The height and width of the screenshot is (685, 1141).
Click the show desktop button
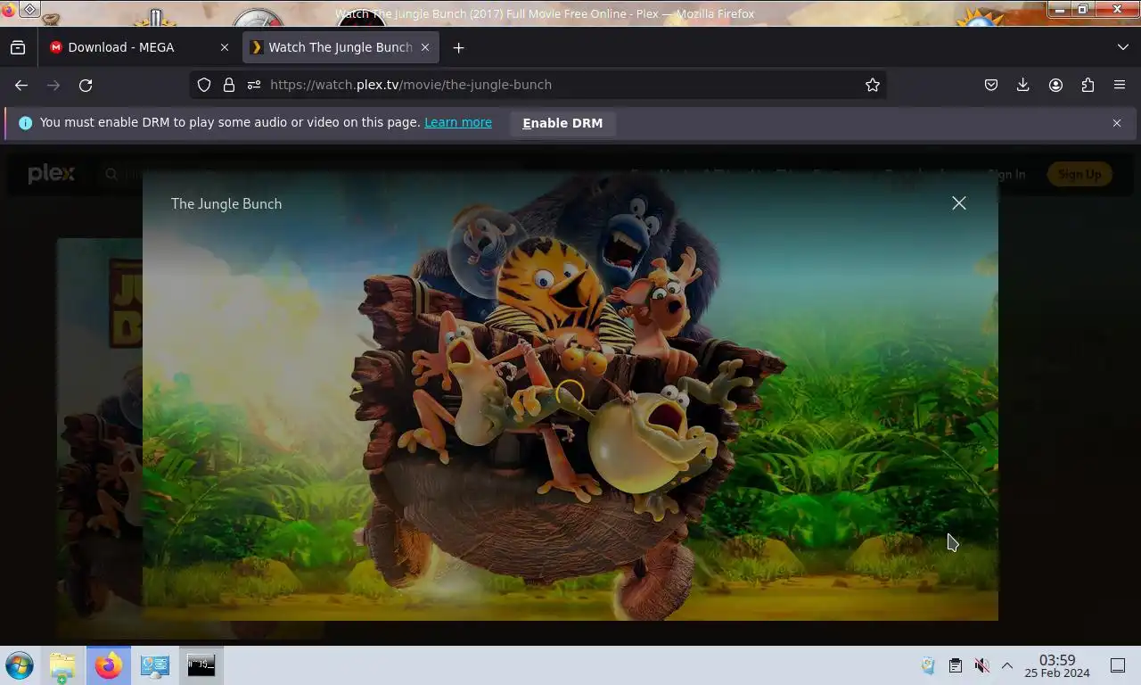coord(1118,665)
